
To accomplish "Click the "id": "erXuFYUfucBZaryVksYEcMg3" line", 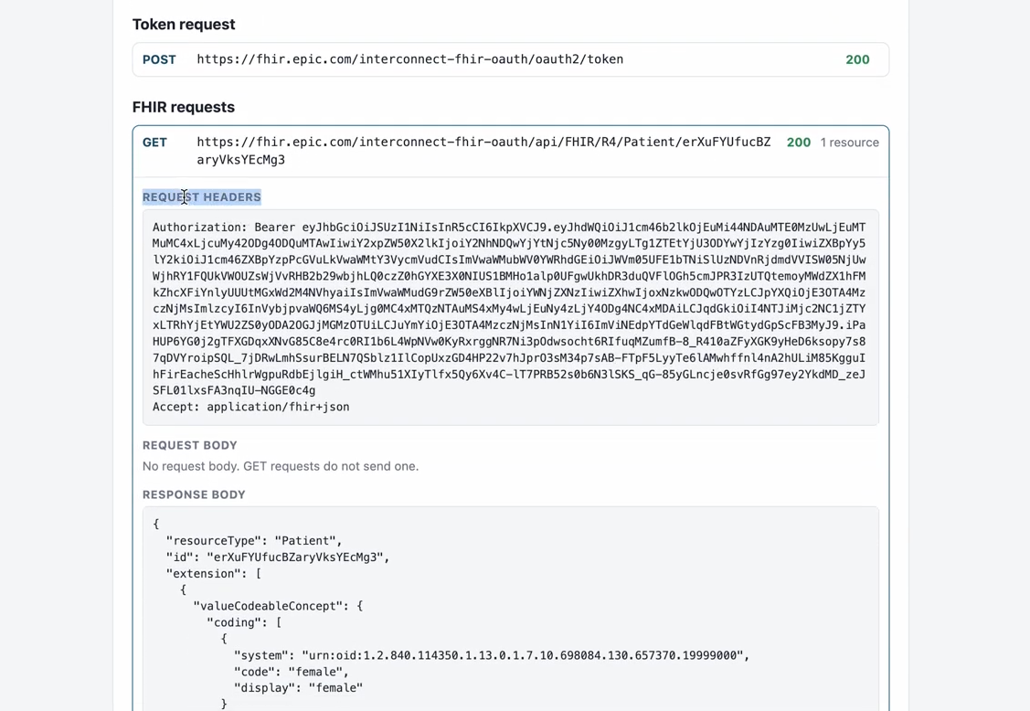I will tap(278, 557).
